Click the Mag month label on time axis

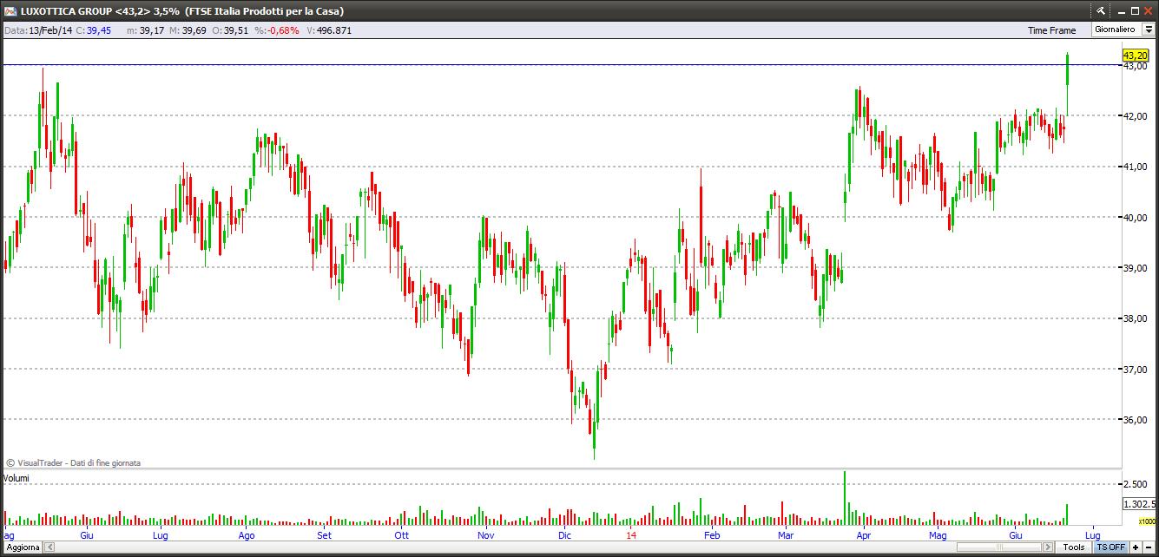pos(938,535)
